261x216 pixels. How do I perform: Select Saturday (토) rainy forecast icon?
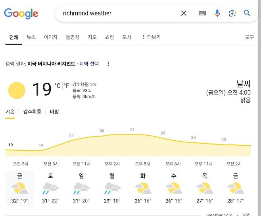[50, 187]
